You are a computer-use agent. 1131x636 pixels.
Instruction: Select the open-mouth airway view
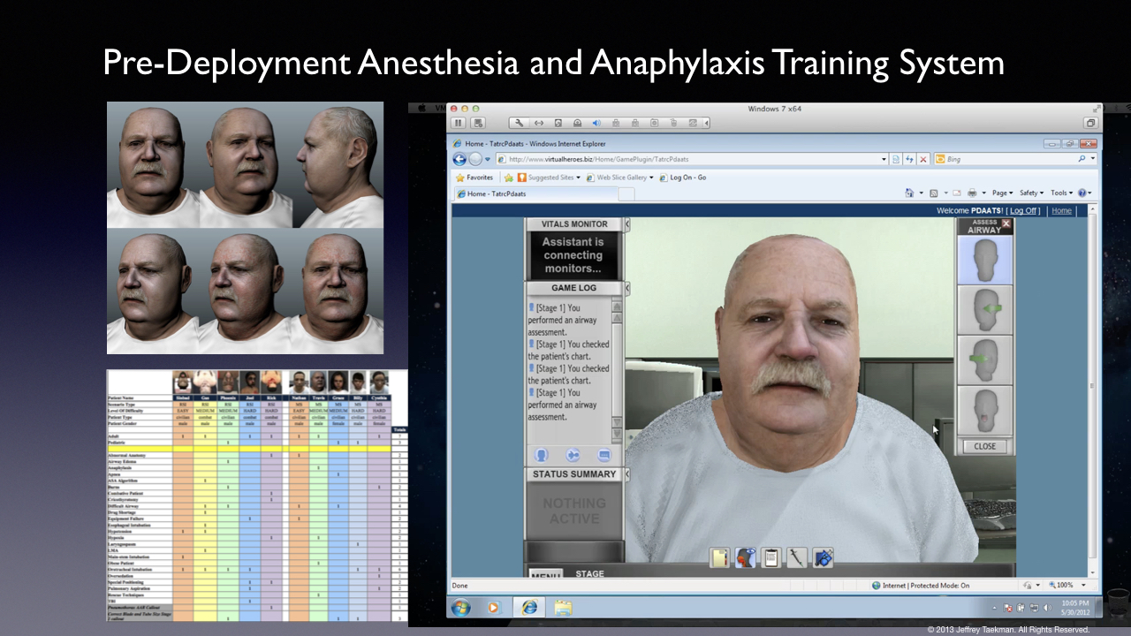pos(984,412)
